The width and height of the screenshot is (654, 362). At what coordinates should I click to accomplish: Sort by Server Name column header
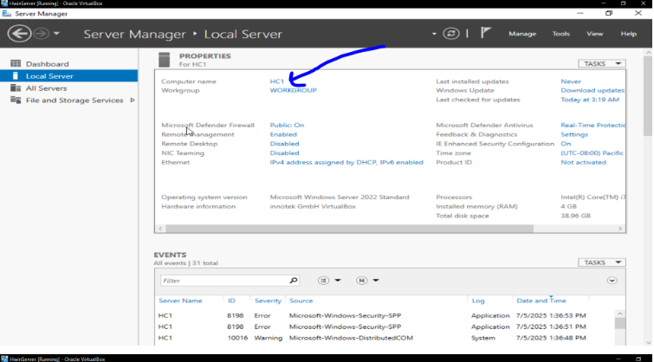(180, 301)
